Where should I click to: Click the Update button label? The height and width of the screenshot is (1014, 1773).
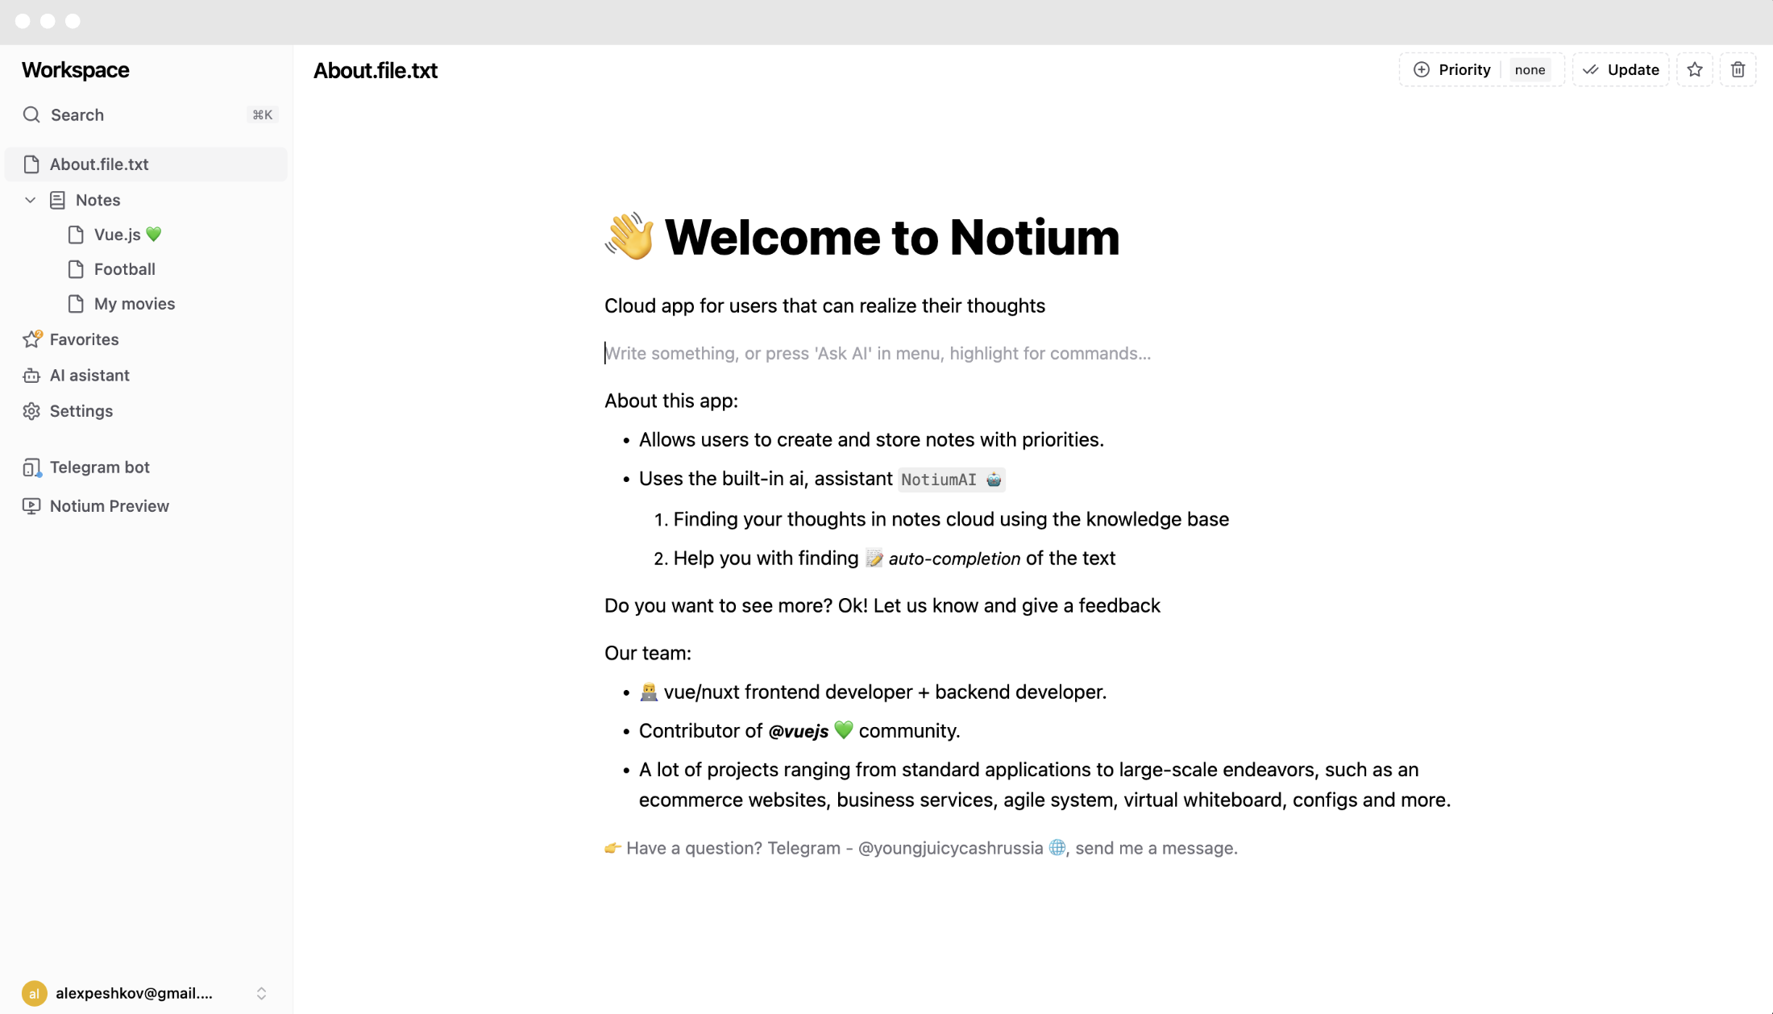1633,70
